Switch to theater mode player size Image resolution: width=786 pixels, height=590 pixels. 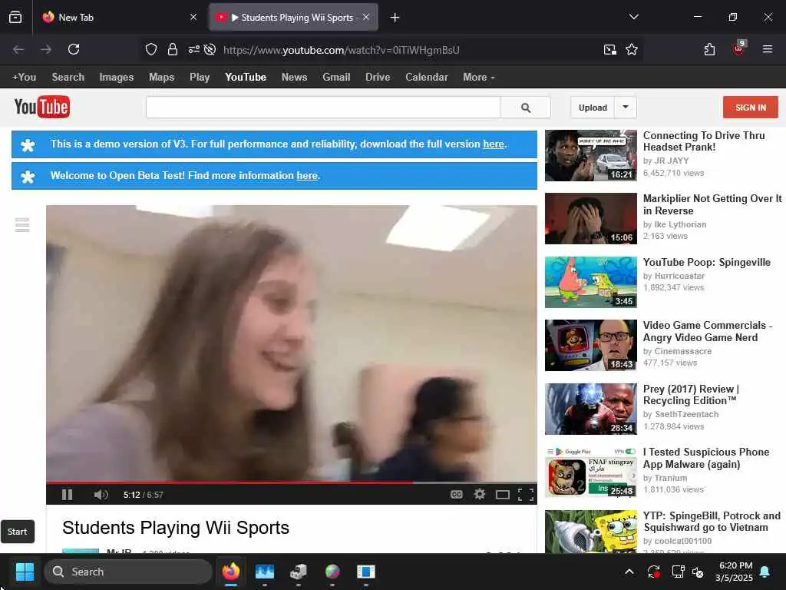pyautogui.click(x=503, y=495)
